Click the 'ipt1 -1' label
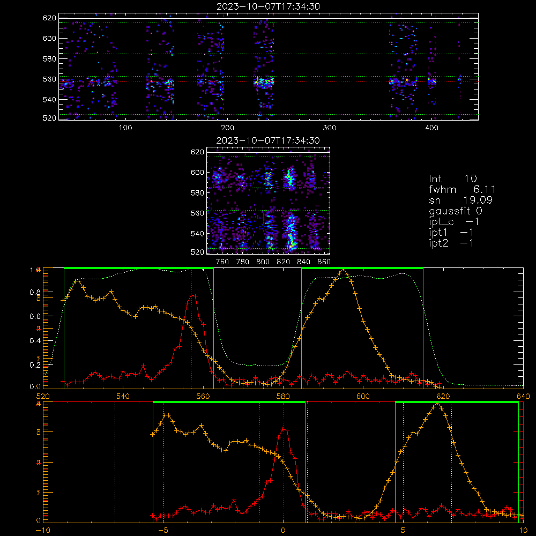This screenshot has width=536, height=536. coord(451,233)
